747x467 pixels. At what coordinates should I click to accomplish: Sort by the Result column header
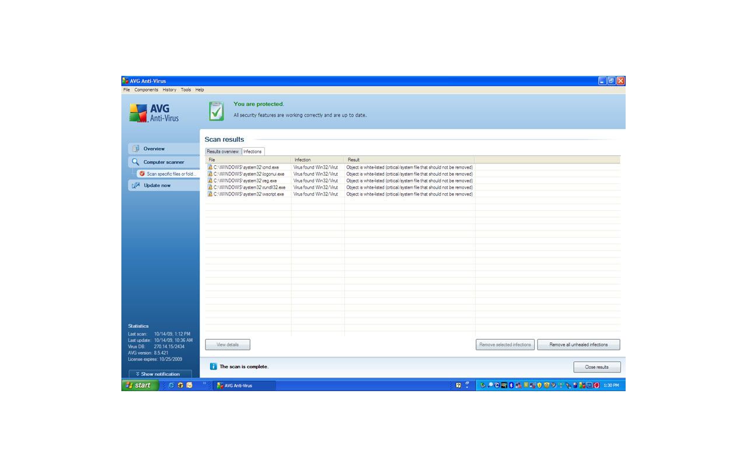click(x=409, y=159)
